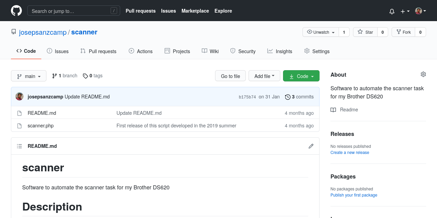Image resolution: width=437 pixels, height=218 pixels.
Task: Open the Marketplace menu item
Action: point(195,11)
